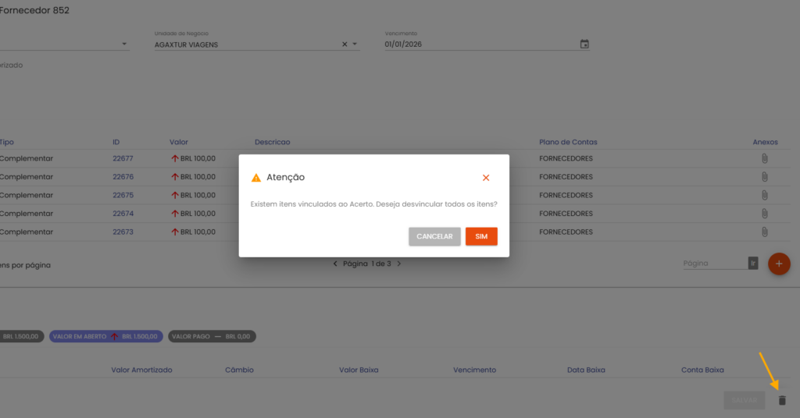Open the ID 22676 link
Screen dimensions: 800x418
(x=123, y=177)
